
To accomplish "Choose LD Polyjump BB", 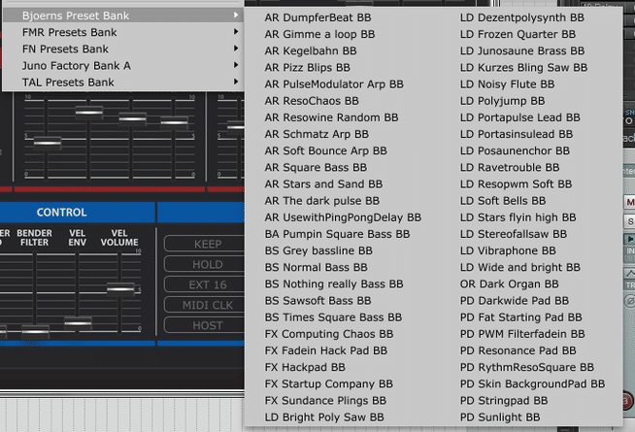I will point(502,100).
